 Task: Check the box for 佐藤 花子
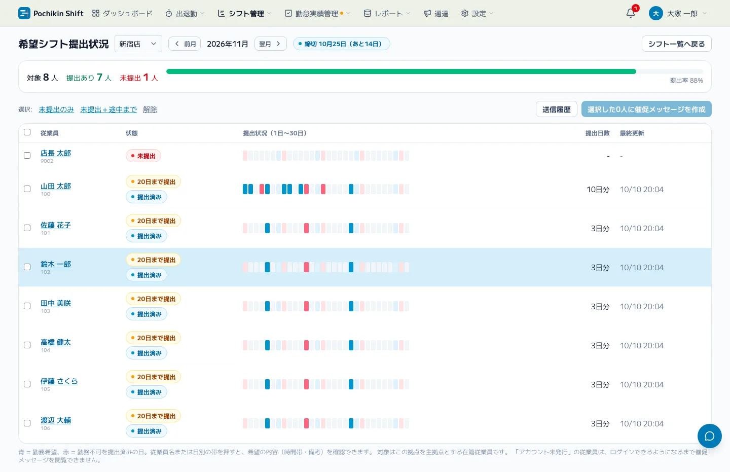coord(27,228)
